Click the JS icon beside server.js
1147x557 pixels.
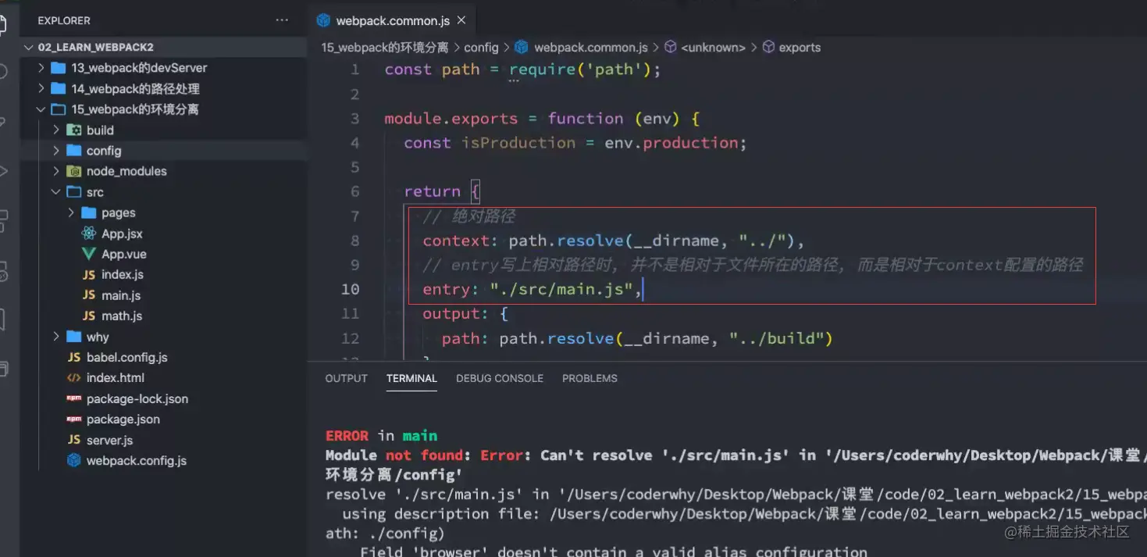[x=74, y=440]
